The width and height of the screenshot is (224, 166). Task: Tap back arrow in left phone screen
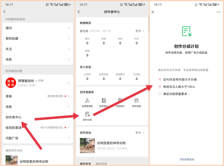tap(4, 12)
